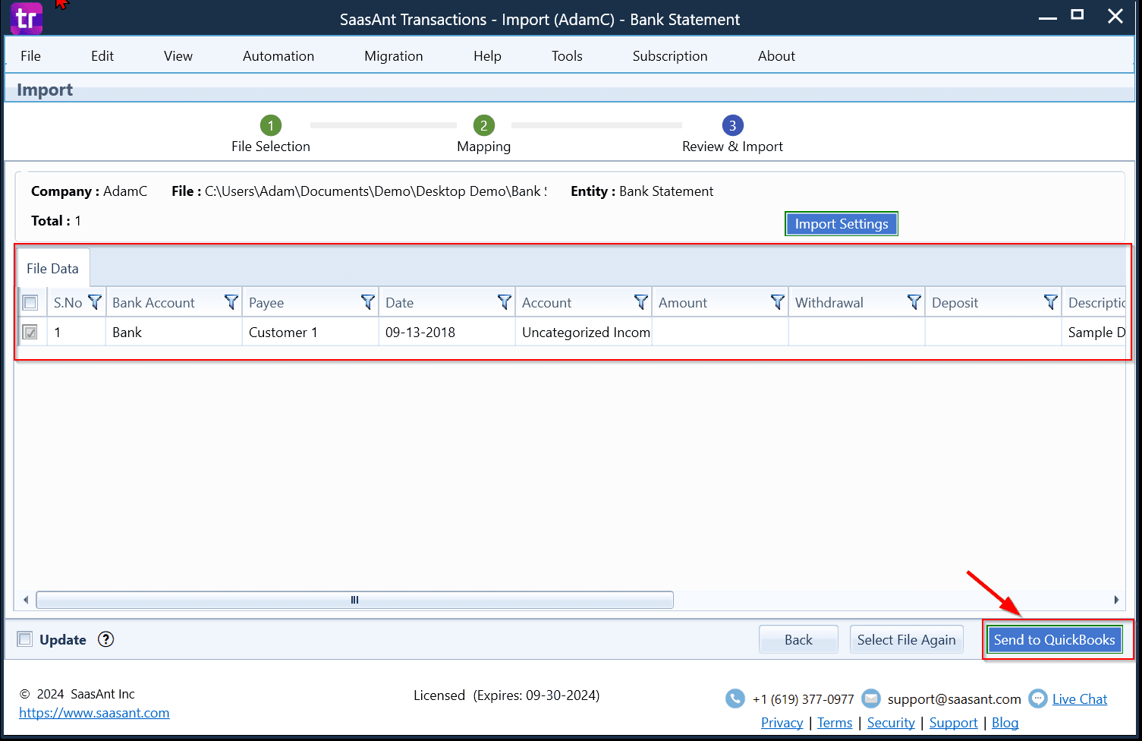The image size is (1142, 741).
Task: Close the SaasAnt Transactions window
Action: point(1115,16)
